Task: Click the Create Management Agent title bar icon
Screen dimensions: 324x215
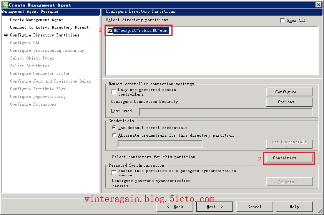Action: [5, 5]
